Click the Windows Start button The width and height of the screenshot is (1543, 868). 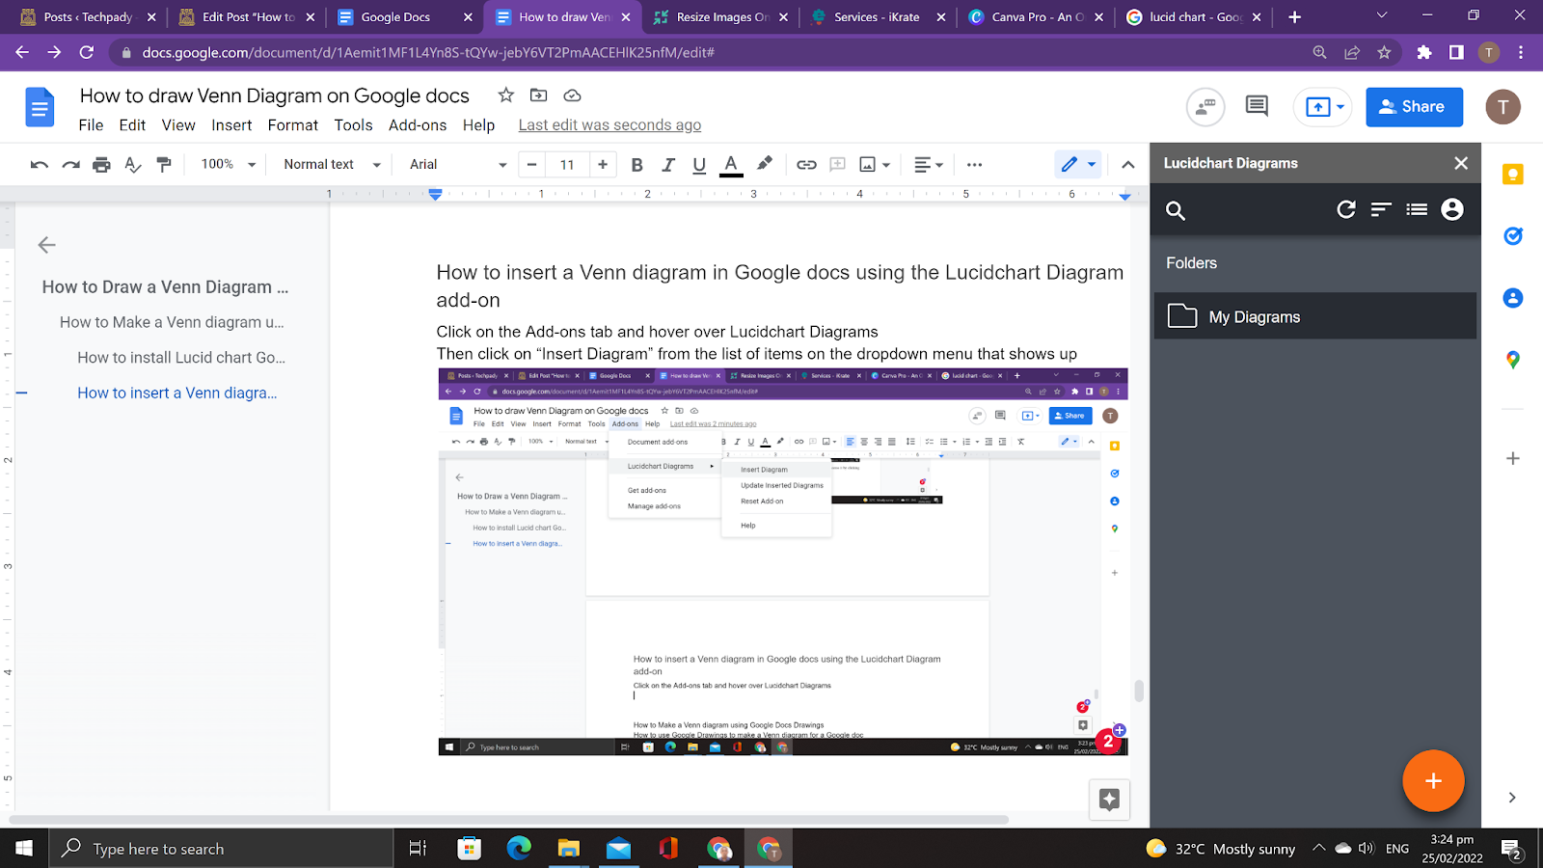[x=24, y=849]
